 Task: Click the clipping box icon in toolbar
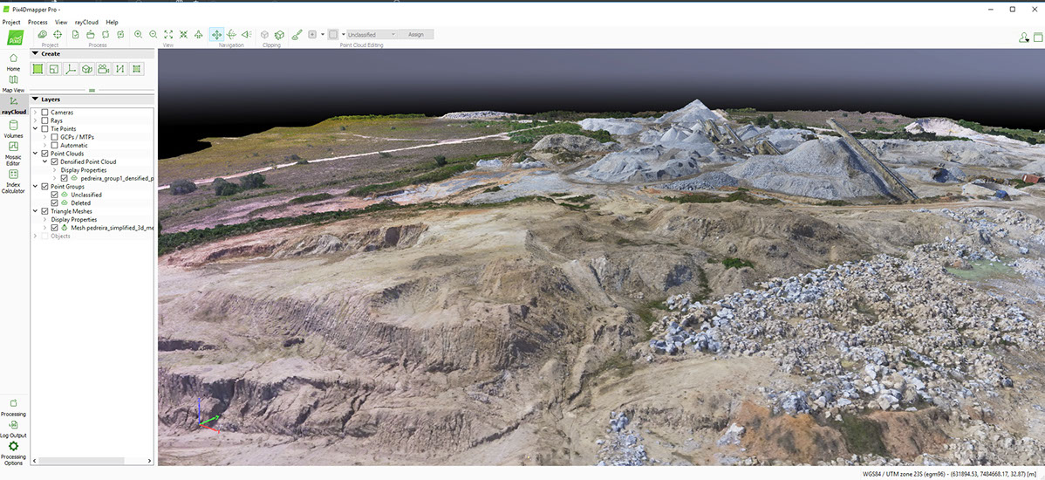(x=264, y=34)
